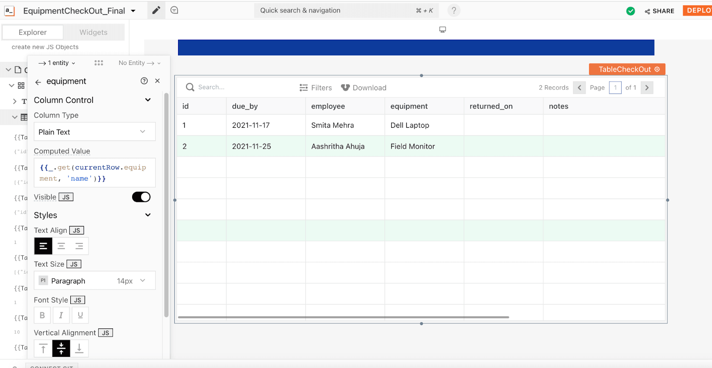Toggle bold font style
Screen dimensions: 712x368
pos(42,315)
